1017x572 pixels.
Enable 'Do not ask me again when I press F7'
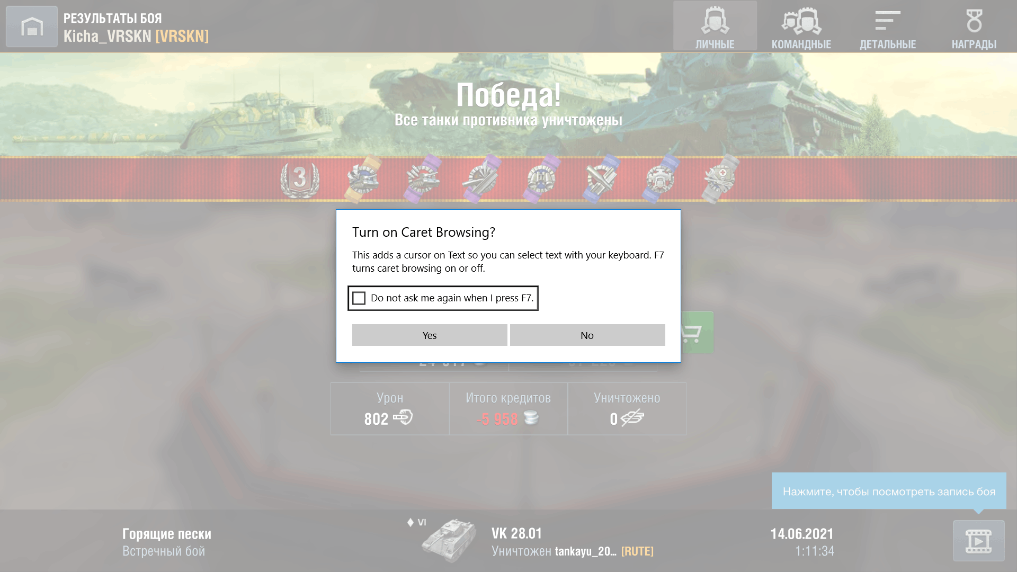point(359,298)
